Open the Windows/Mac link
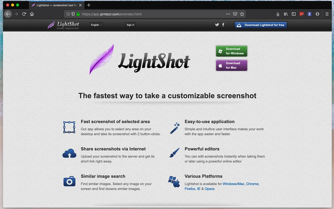 coord(233,184)
